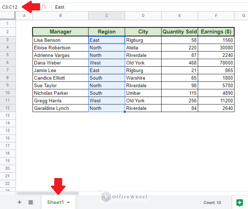Open the Explore button at bottom right
248x209 pixels.
(240, 203)
